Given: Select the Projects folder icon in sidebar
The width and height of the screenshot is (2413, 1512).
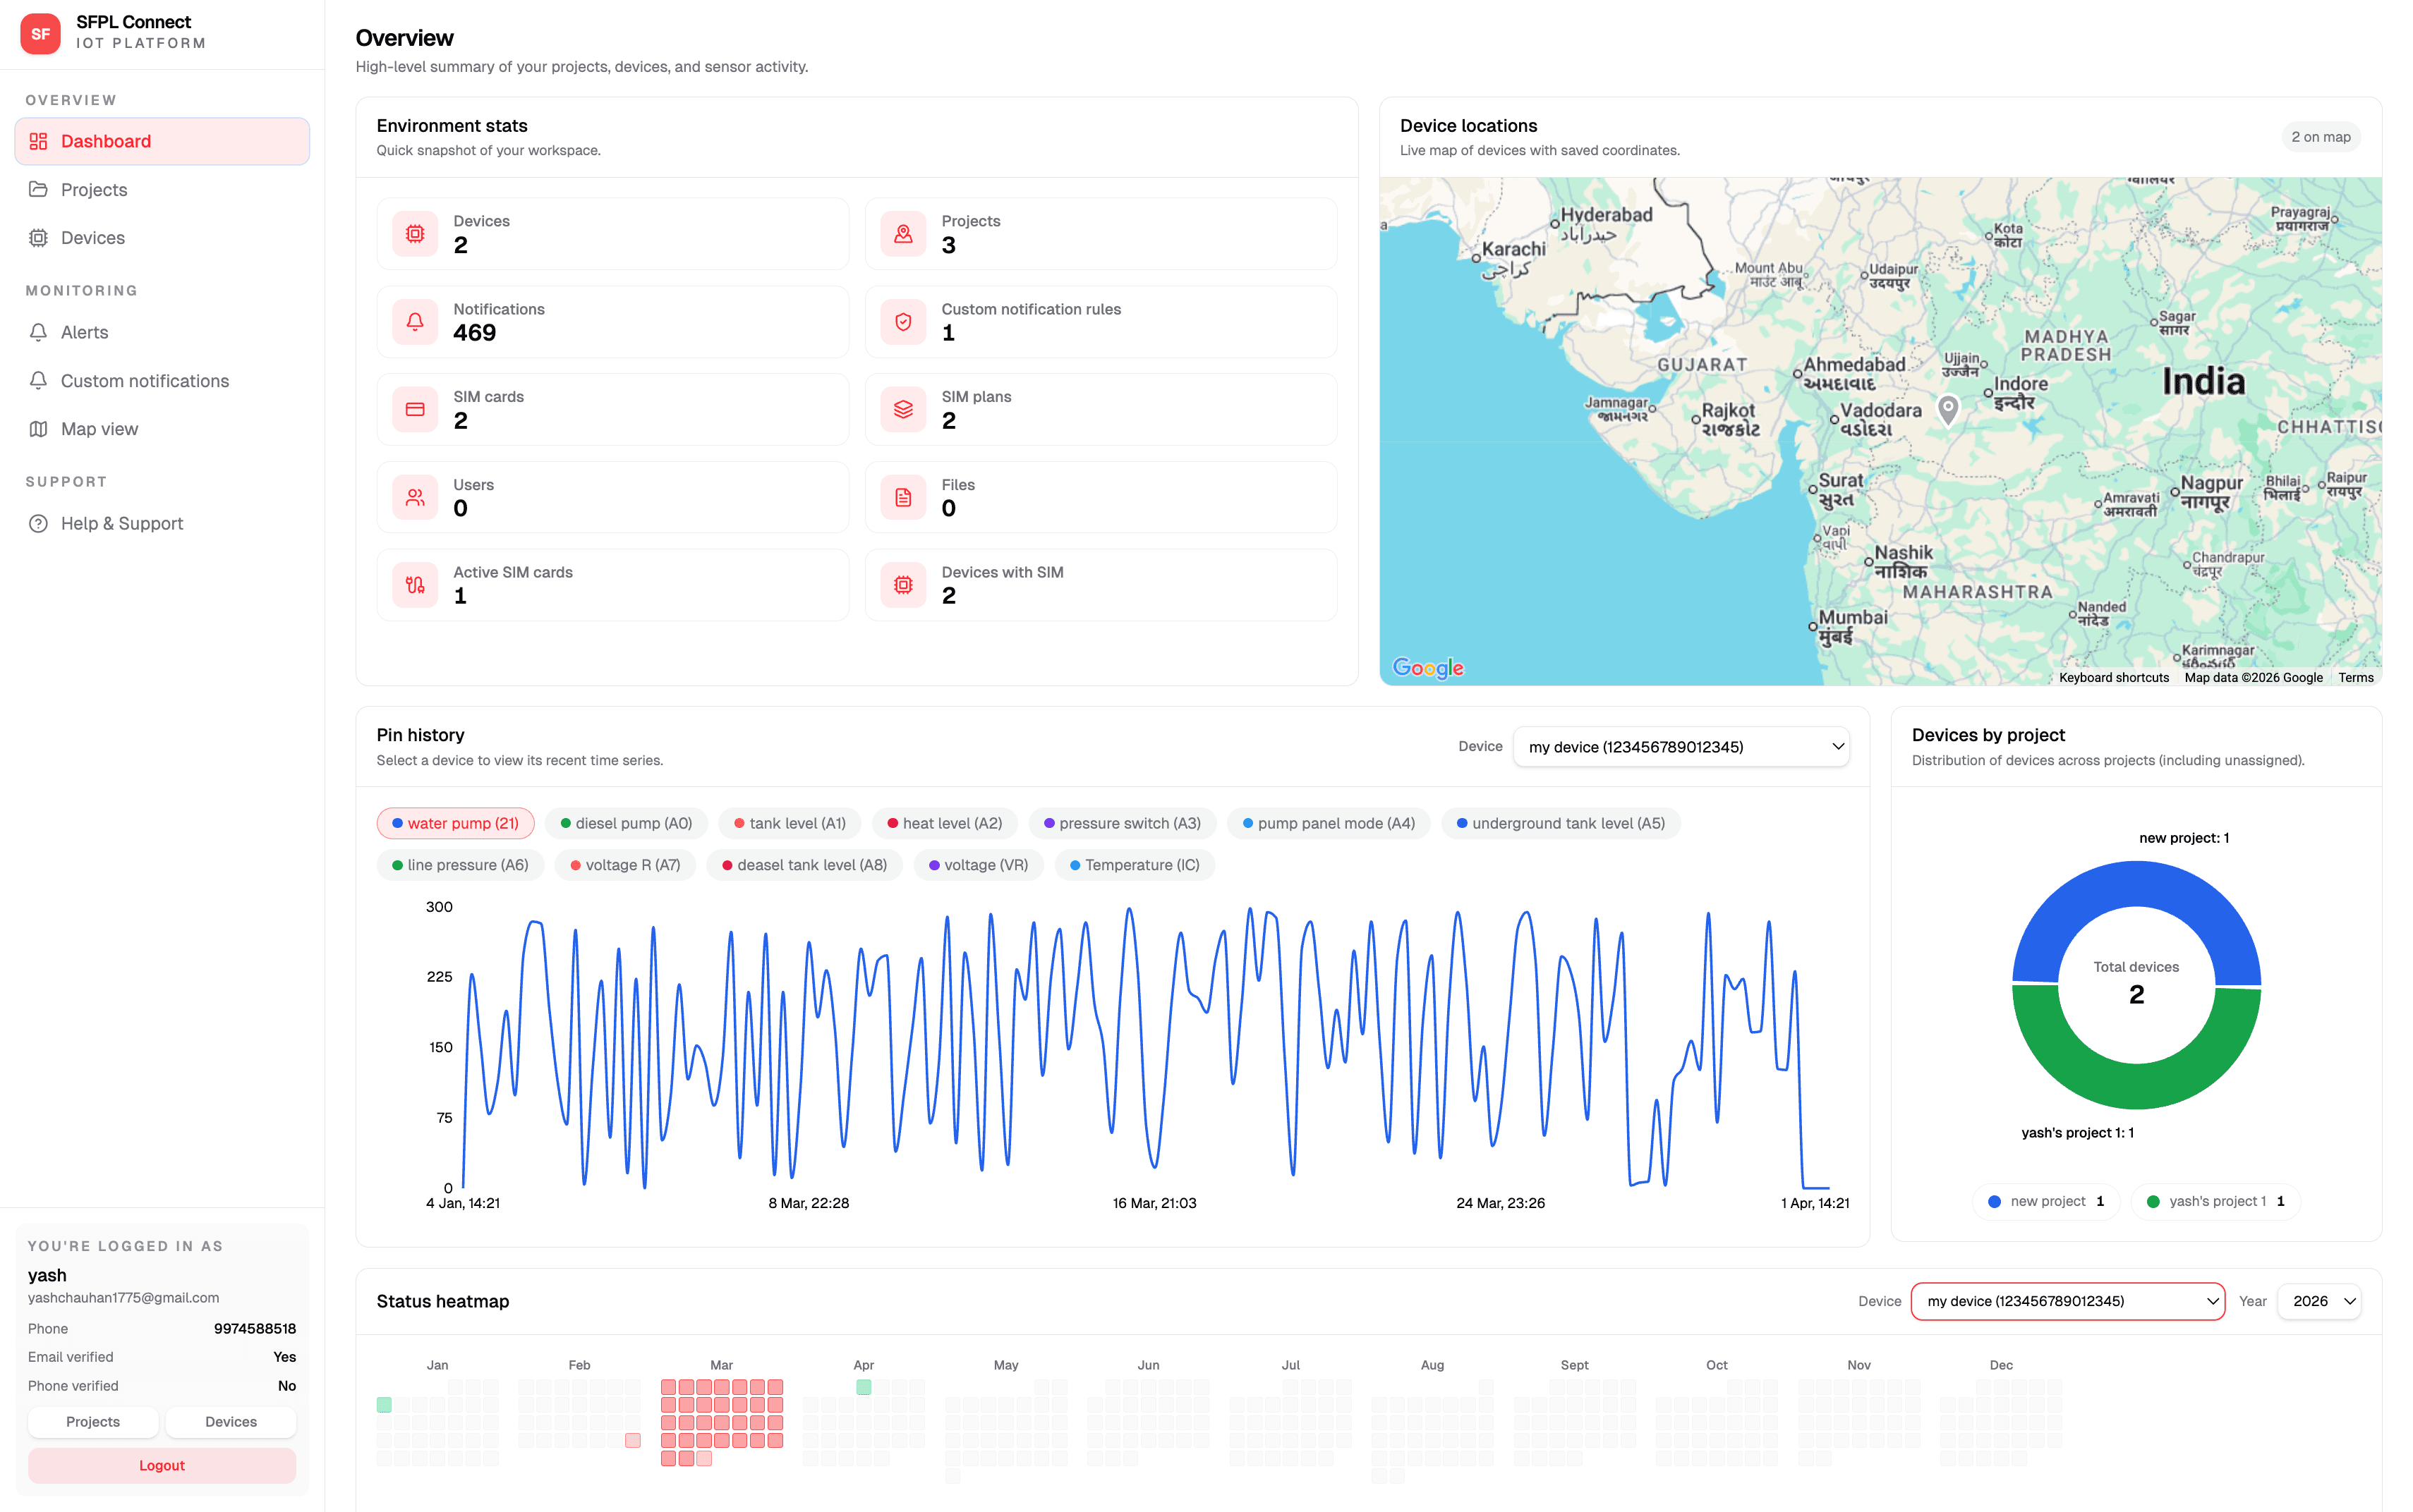Looking at the screenshot, I should (38, 189).
